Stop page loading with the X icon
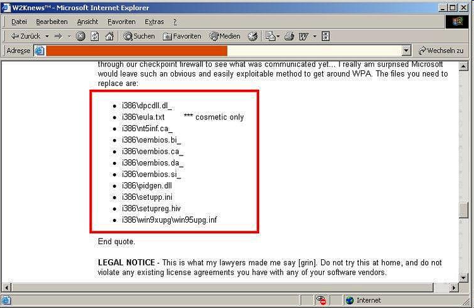474x308 pixels. click(80, 36)
